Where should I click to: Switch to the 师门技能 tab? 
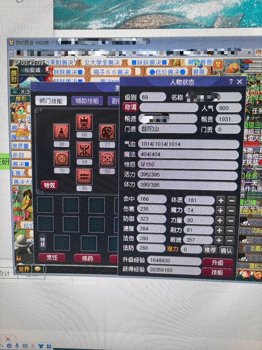(51, 101)
